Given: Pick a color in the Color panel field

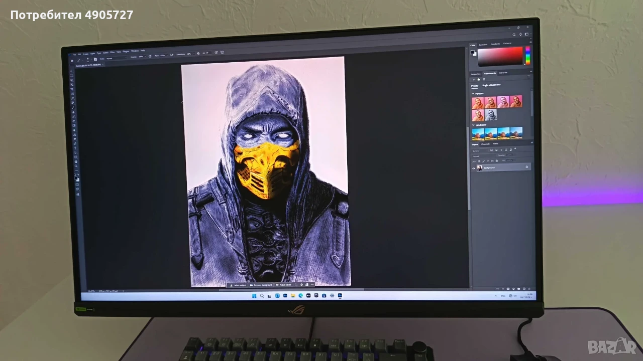Looking at the screenshot, I should (500, 57).
